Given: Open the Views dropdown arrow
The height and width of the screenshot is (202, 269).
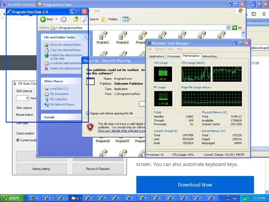Looking at the screenshot, I should click(x=130, y=19).
